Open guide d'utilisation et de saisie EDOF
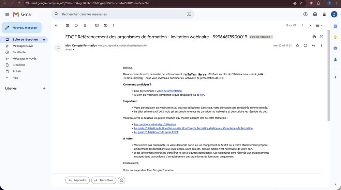Screen dimensions: 341x190 (156, 132)
